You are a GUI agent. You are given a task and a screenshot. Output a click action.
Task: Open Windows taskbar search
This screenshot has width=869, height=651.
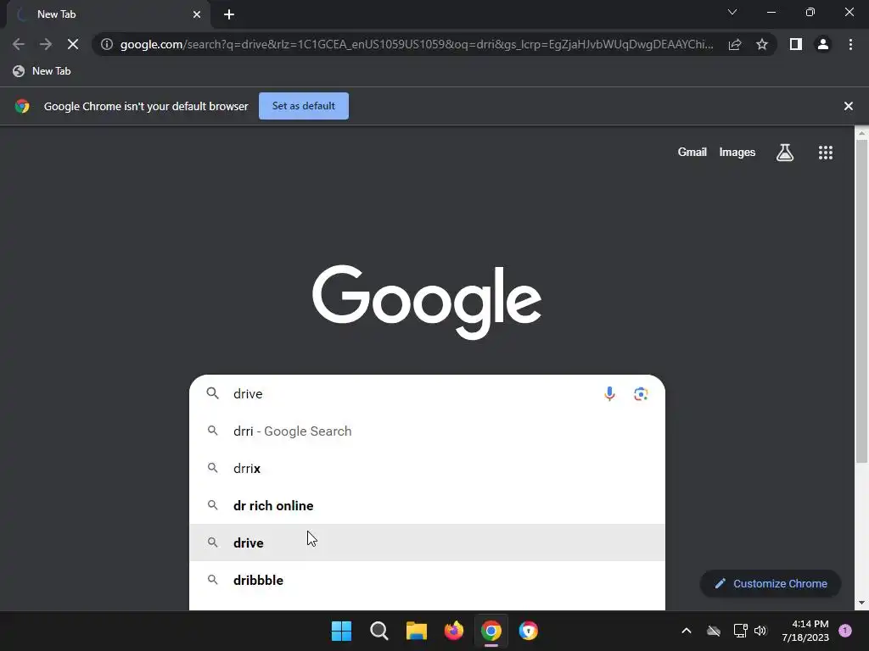[379, 631]
